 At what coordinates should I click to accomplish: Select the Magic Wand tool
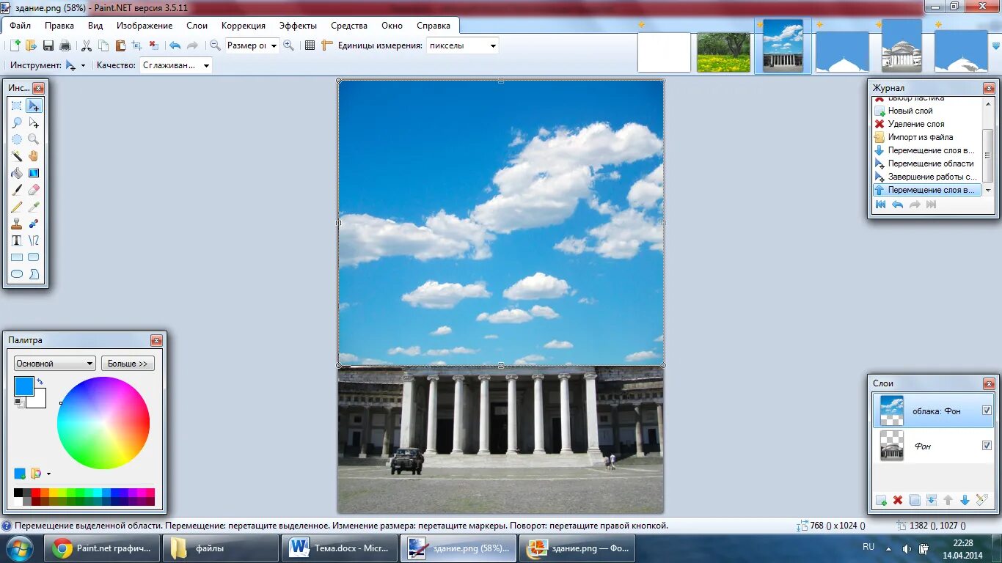[17, 156]
